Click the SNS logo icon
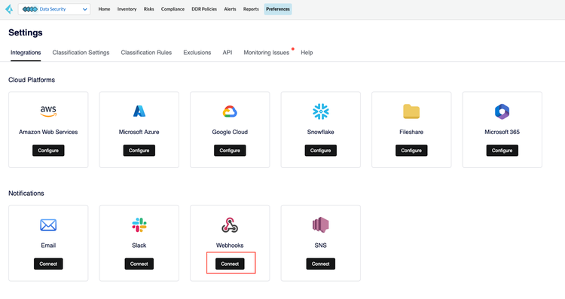Viewport: 565px width, 299px height. click(x=321, y=224)
